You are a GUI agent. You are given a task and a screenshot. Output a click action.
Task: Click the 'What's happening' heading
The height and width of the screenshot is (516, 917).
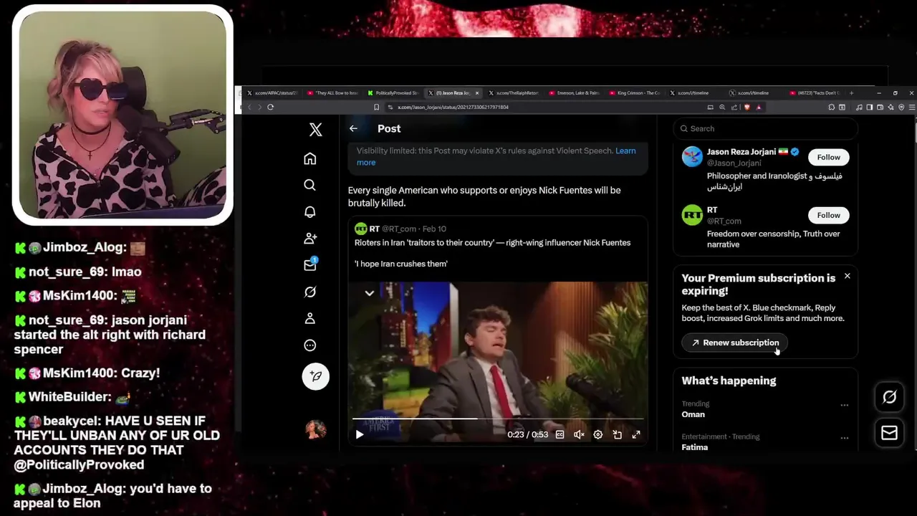click(729, 381)
